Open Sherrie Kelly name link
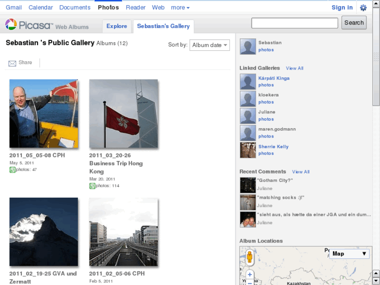The width and height of the screenshot is (380, 285). 273,146
